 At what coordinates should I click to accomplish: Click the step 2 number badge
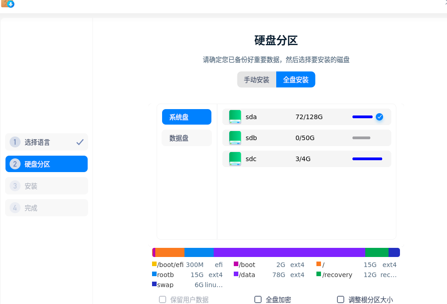pyautogui.click(x=15, y=164)
